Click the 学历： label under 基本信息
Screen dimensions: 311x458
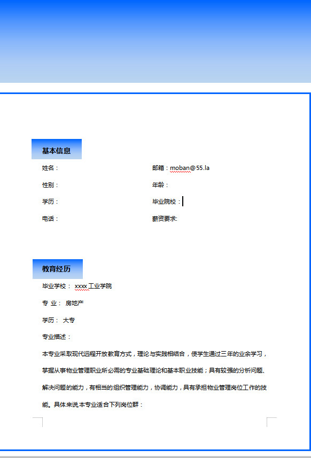(50, 201)
